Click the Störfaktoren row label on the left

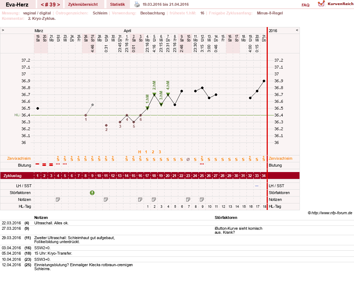point(20,193)
